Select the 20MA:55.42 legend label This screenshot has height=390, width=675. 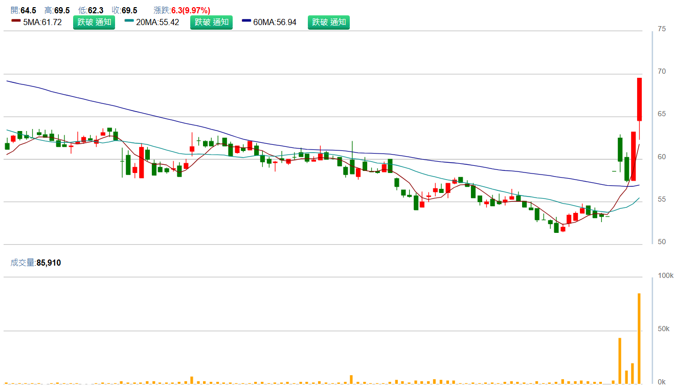[157, 23]
